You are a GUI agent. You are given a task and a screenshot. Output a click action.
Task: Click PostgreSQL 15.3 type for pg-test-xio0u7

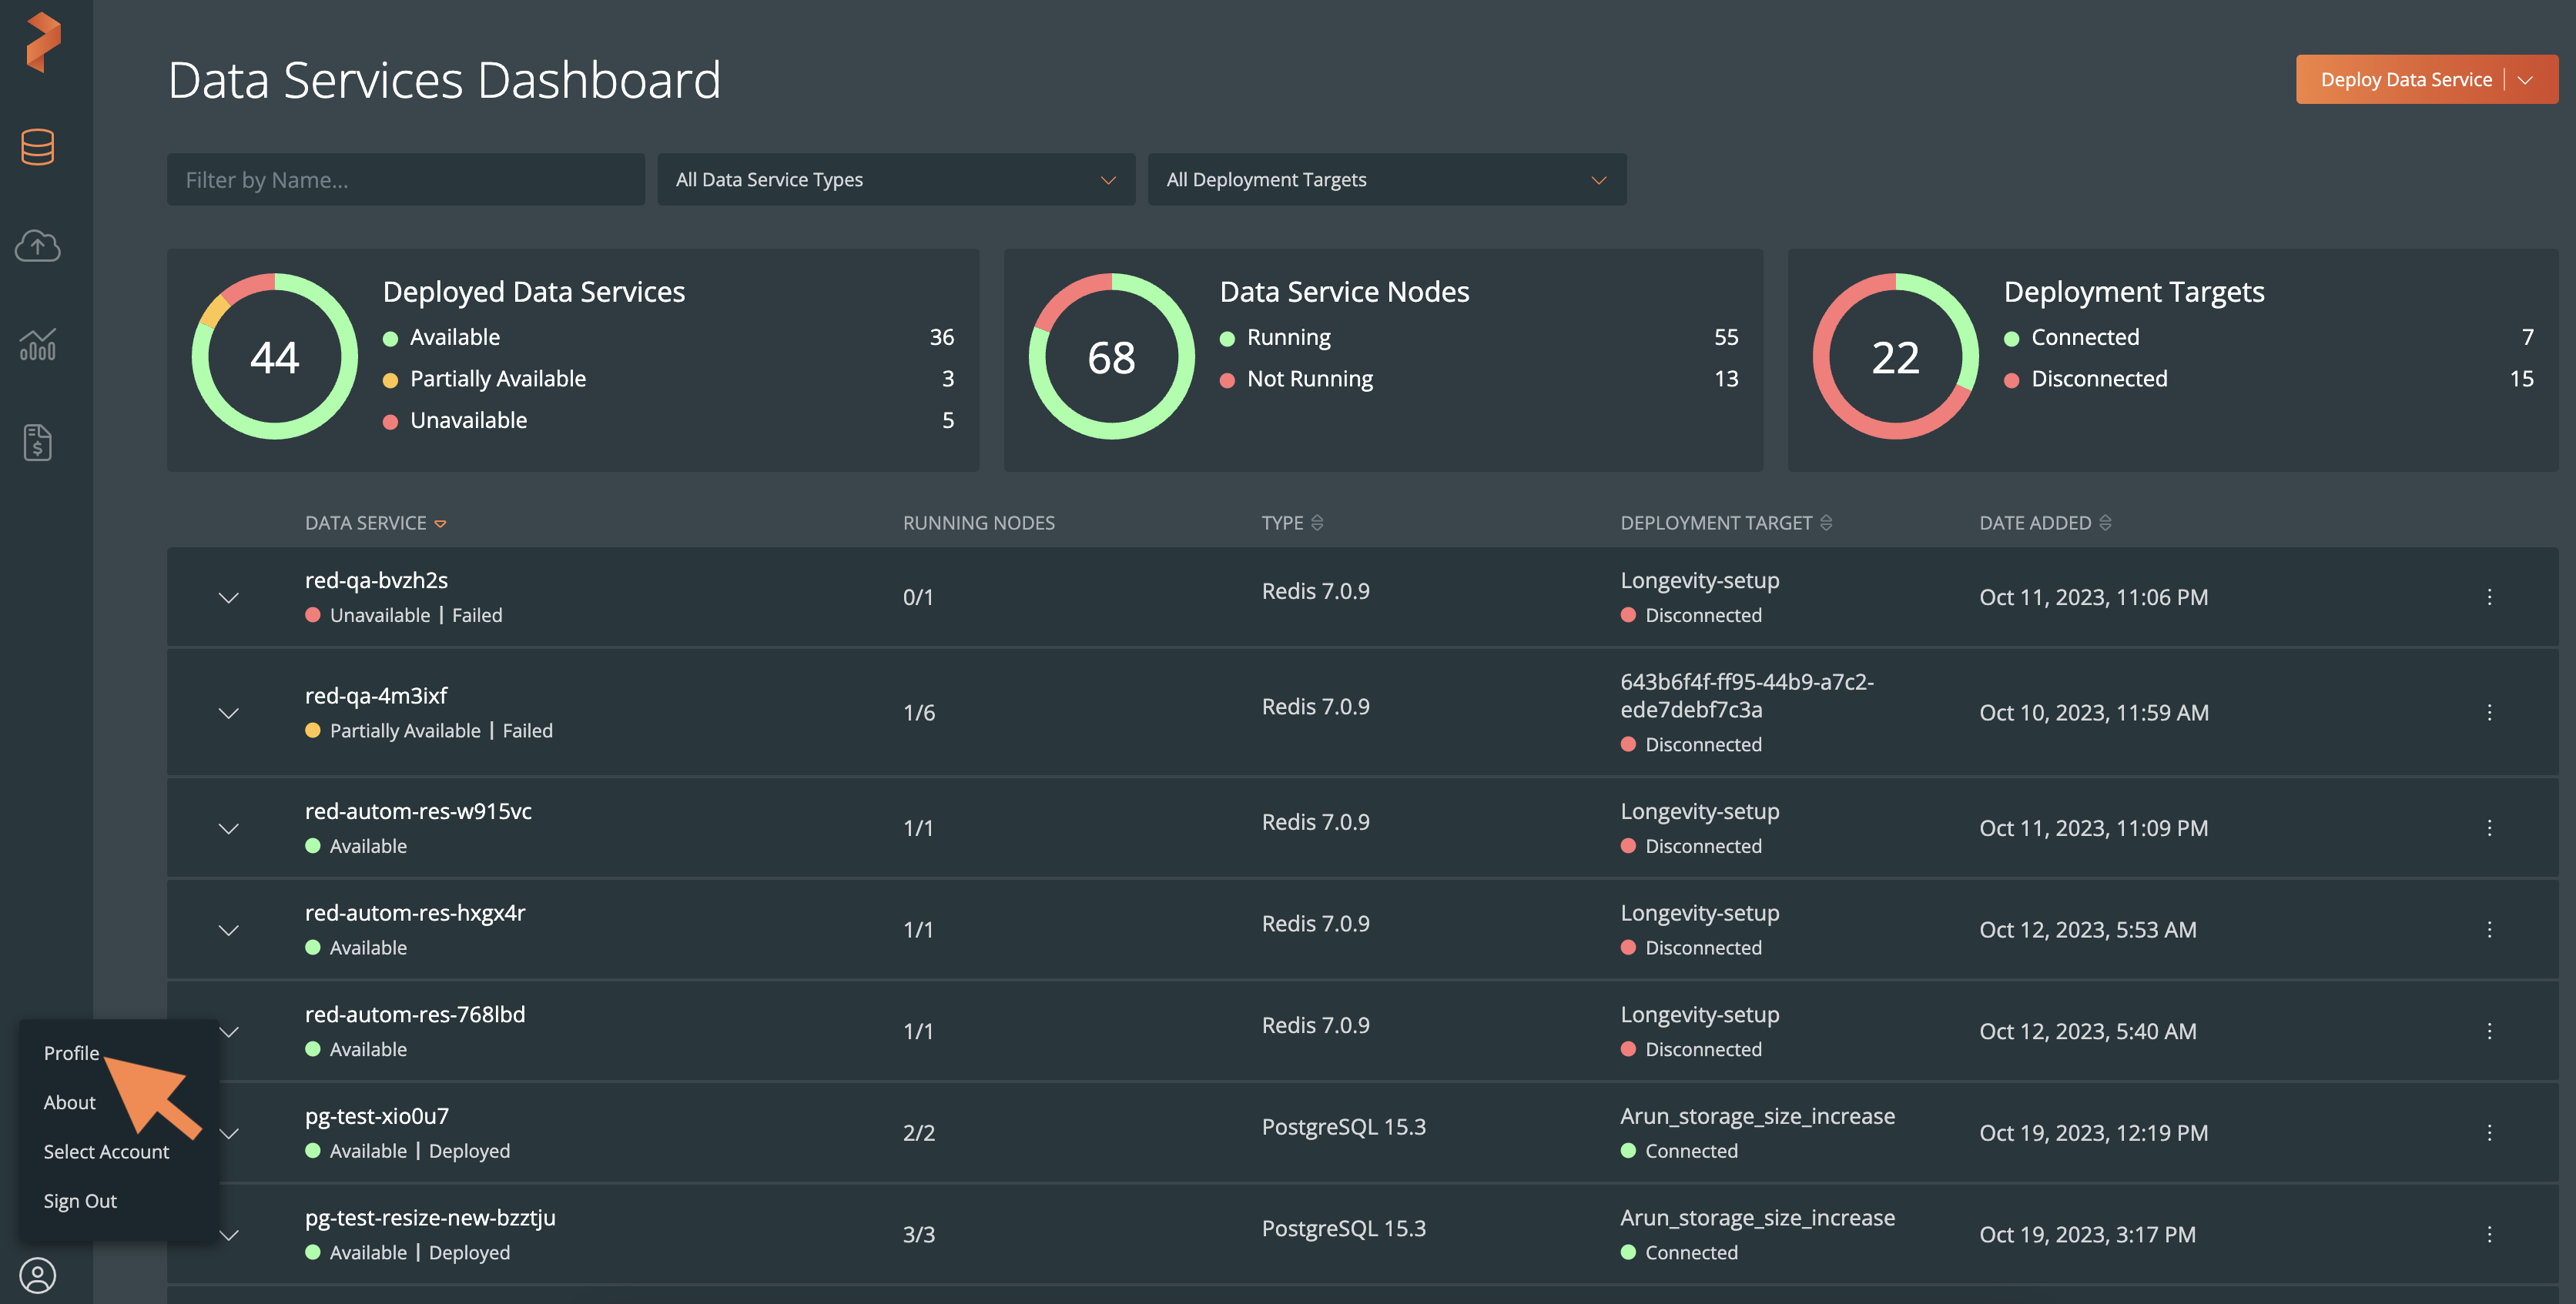1343,1127
